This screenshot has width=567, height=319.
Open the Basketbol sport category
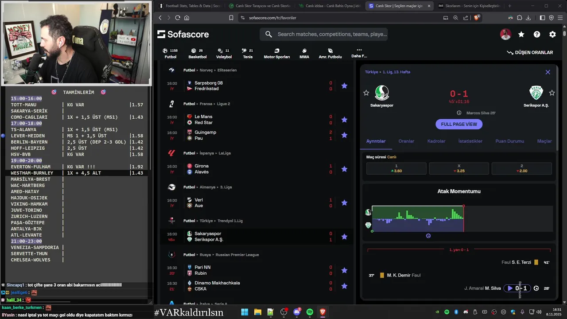point(198,53)
